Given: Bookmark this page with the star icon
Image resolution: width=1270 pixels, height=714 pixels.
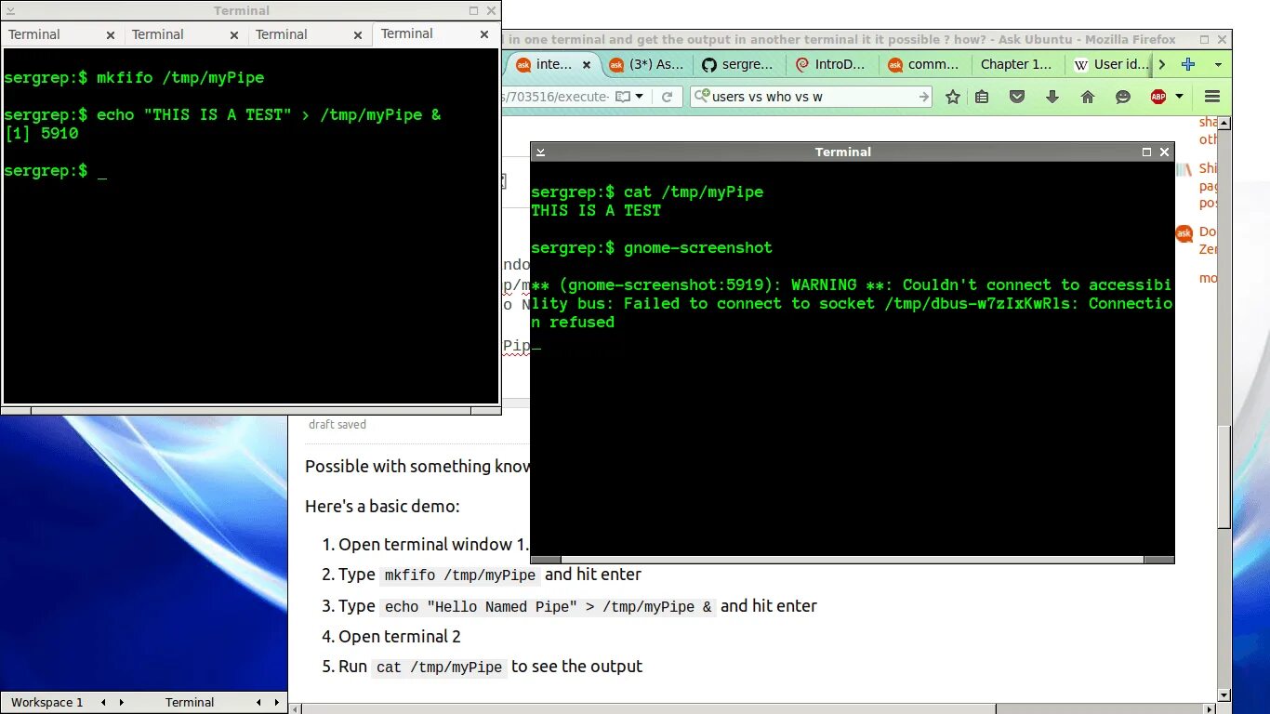Looking at the screenshot, I should [953, 97].
